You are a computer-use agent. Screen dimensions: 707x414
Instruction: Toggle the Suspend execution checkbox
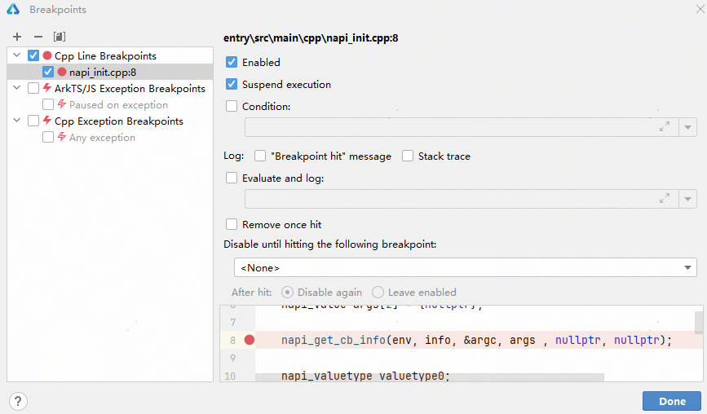(232, 85)
